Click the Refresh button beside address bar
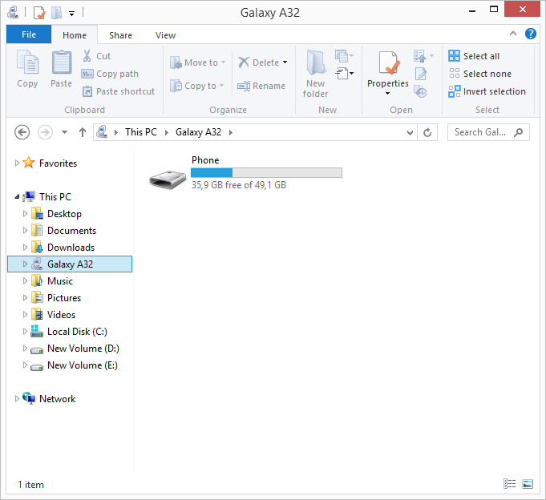This screenshot has height=500, width=546. coord(428,132)
